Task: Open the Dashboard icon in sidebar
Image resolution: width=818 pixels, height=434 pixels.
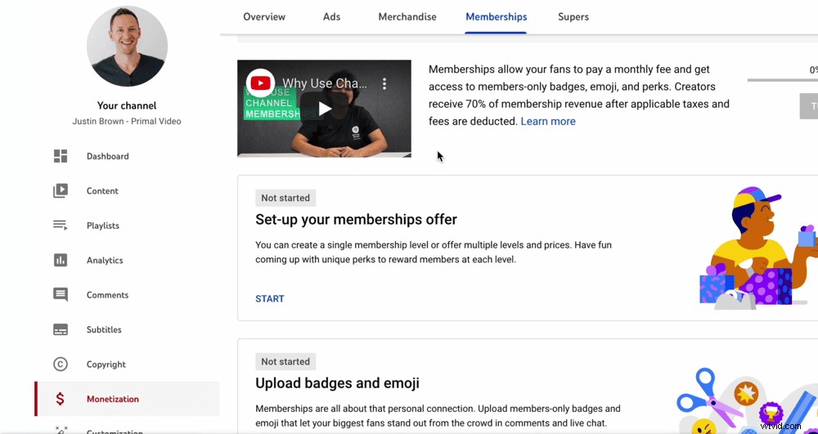Action: pyautogui.click(x=61, y=156)
